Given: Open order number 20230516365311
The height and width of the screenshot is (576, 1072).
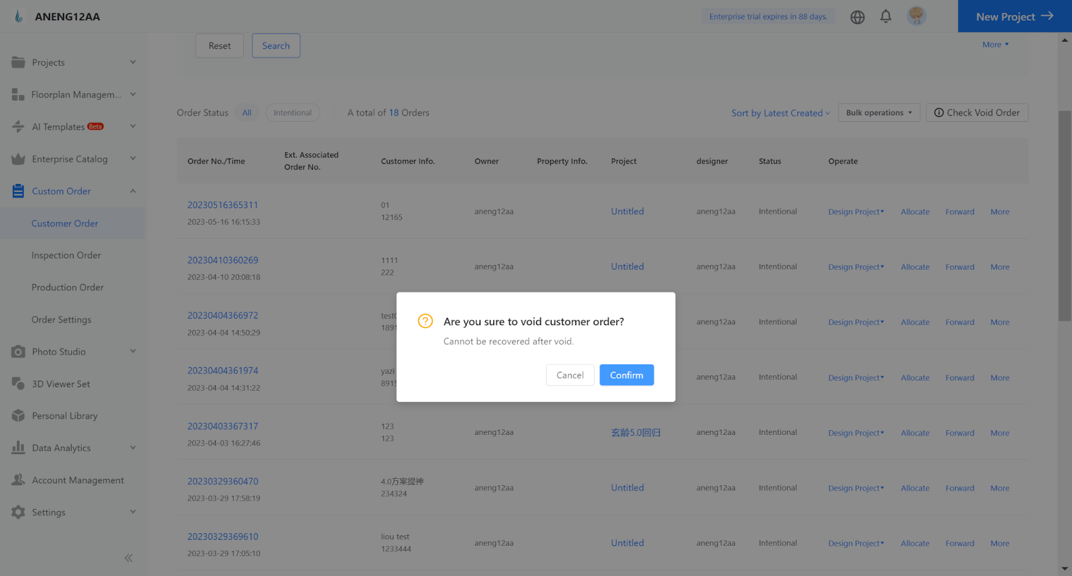Looking at the screenshot, I should click(223, 205).
